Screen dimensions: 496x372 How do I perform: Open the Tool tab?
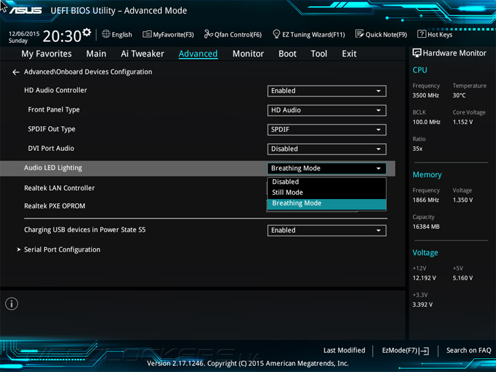tap(319, 54)
